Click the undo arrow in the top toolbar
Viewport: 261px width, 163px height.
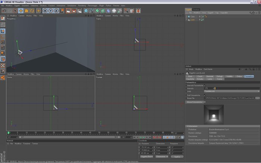pos(4,11)
